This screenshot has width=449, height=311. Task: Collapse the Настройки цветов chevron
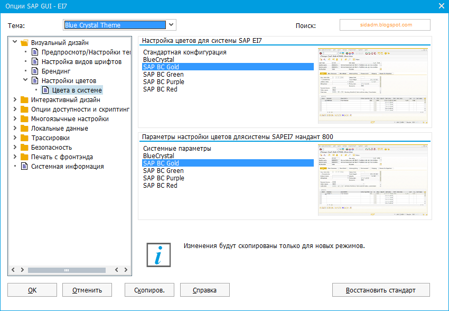point(25,80)
